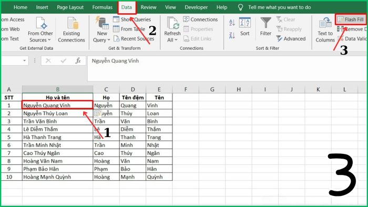Open the Page Layout tab
This screenshot has height=207, width=368.
(x=70, y=7)
